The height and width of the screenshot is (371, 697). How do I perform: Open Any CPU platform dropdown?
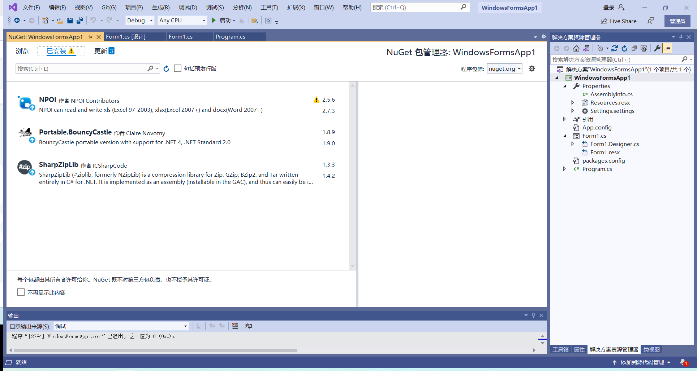(x=182, y=21)
